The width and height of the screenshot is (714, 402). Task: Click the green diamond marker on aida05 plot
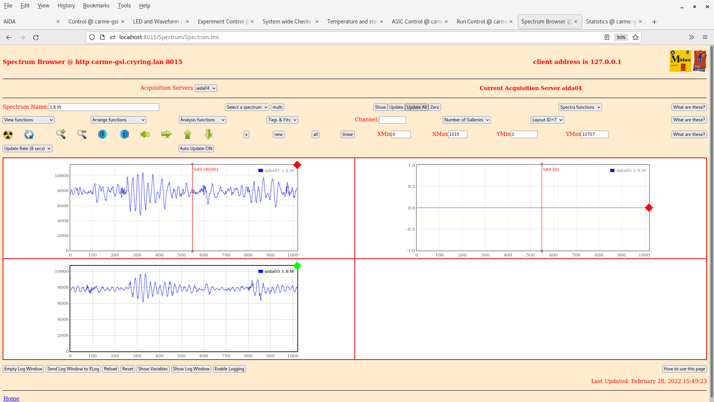pyautogui.click(x=297, y=266)
